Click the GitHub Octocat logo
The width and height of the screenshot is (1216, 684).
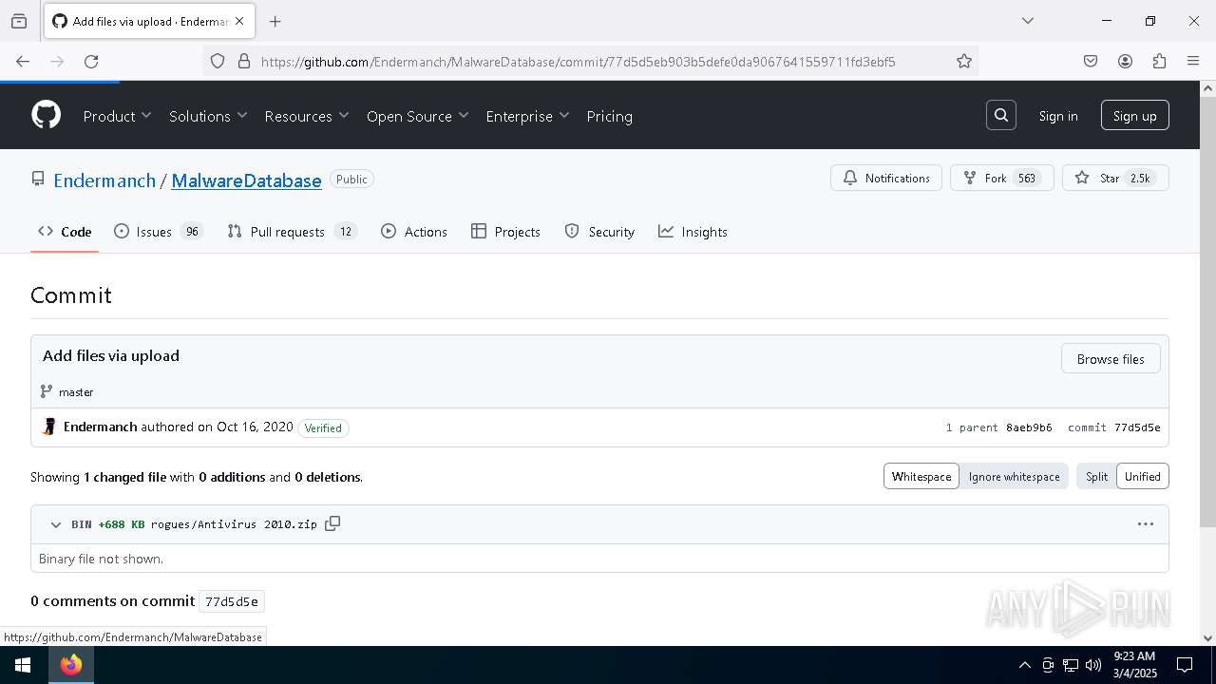(x=46, y=115)
